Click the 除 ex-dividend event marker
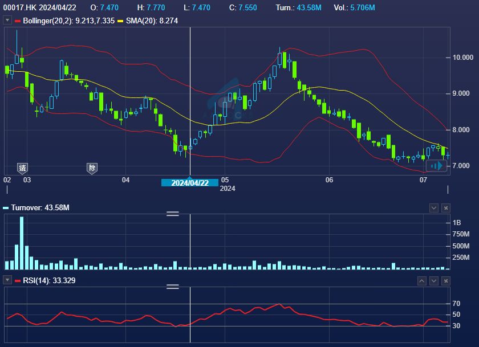Viewport: 479px width, 347px height. 92,168
